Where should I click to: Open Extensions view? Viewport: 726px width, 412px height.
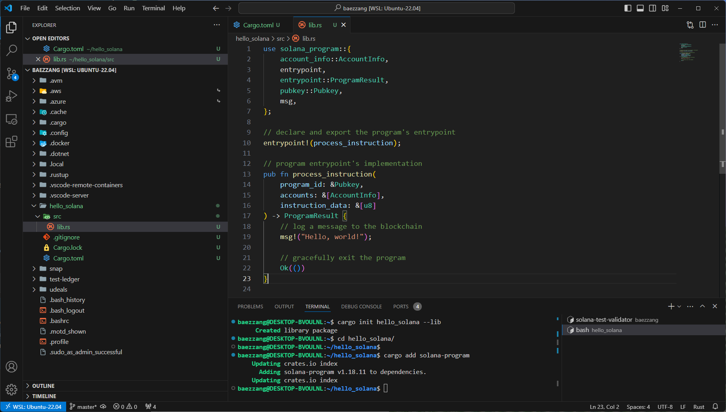pos(11,142)
